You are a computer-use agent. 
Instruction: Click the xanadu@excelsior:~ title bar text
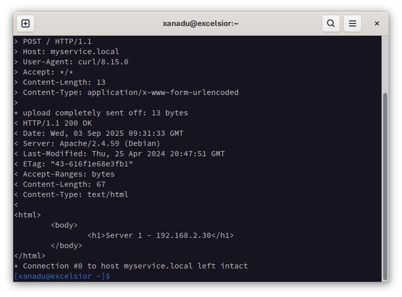pos(201,23)
